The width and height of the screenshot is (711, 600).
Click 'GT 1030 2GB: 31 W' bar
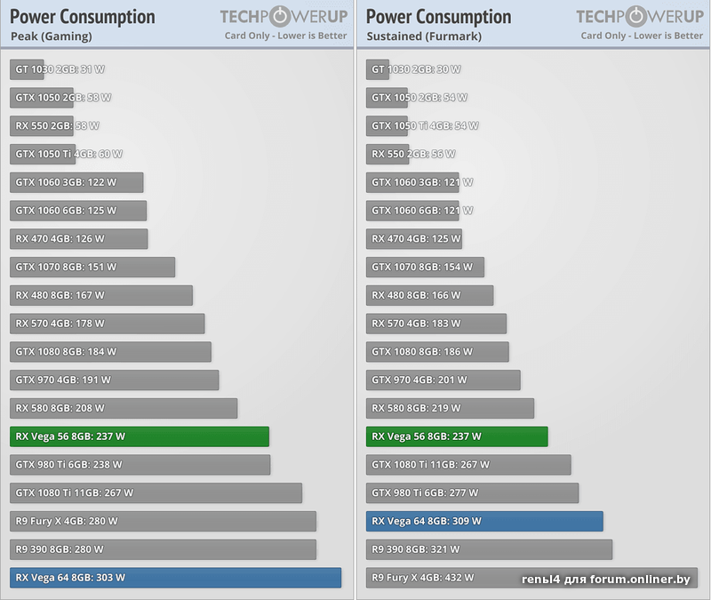pos(27,69)
